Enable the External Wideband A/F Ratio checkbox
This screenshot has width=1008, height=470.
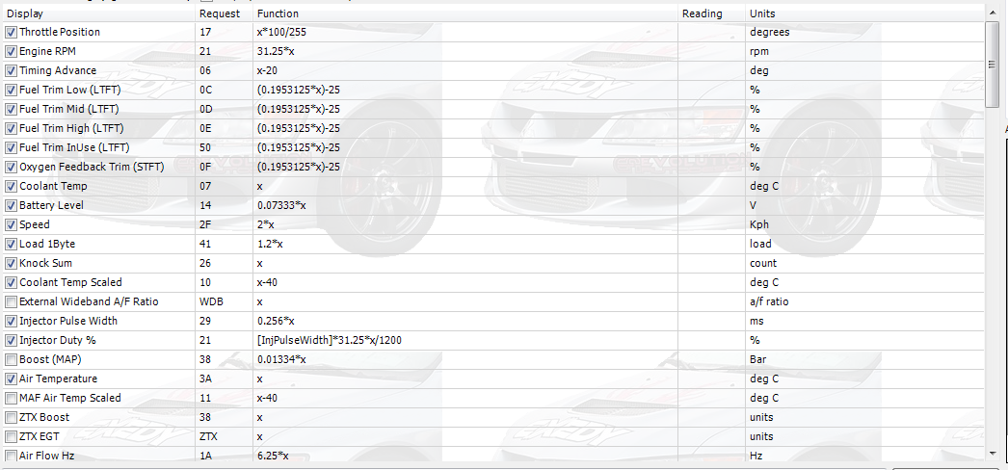pos(11,301)
